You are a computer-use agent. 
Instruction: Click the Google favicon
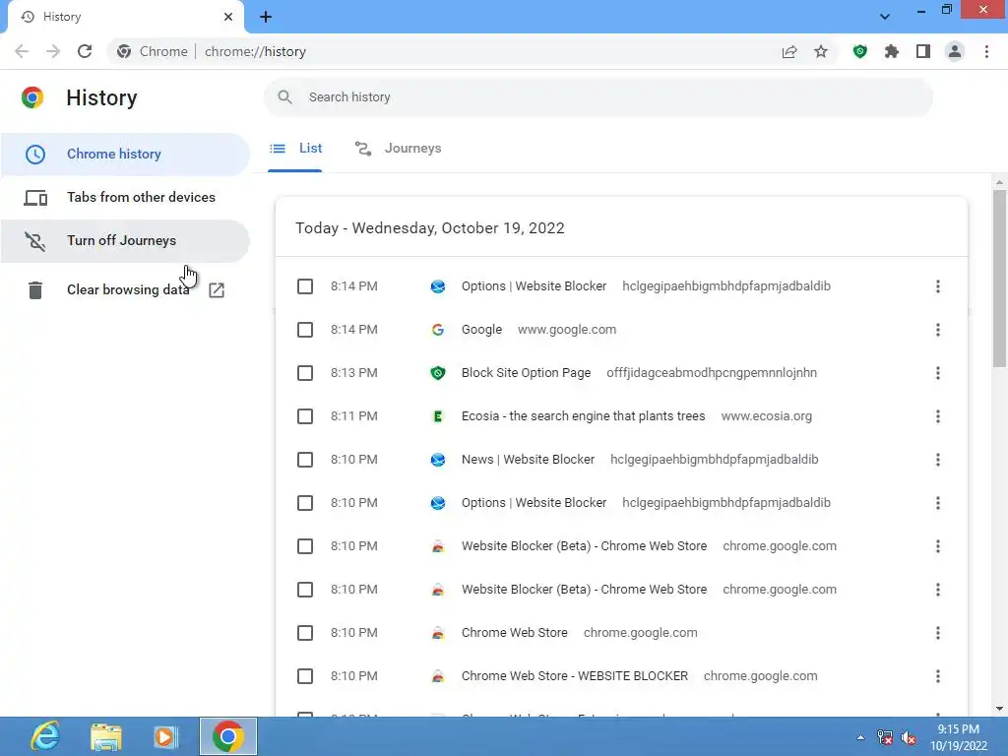click(438, 330)
